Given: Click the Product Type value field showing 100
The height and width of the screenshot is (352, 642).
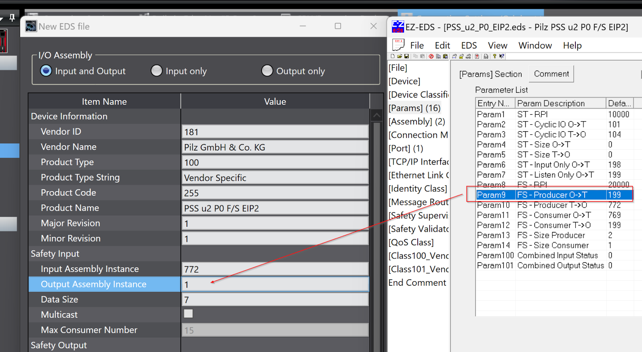Looking at the screenshot, I should point(275,162).
